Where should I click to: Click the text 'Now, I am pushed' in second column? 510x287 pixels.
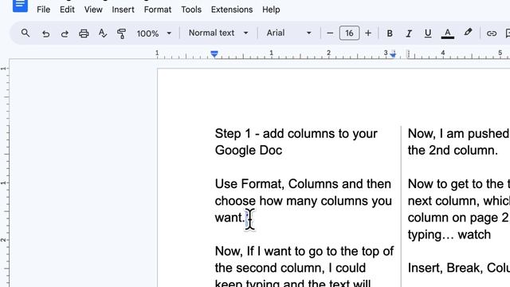458,134
